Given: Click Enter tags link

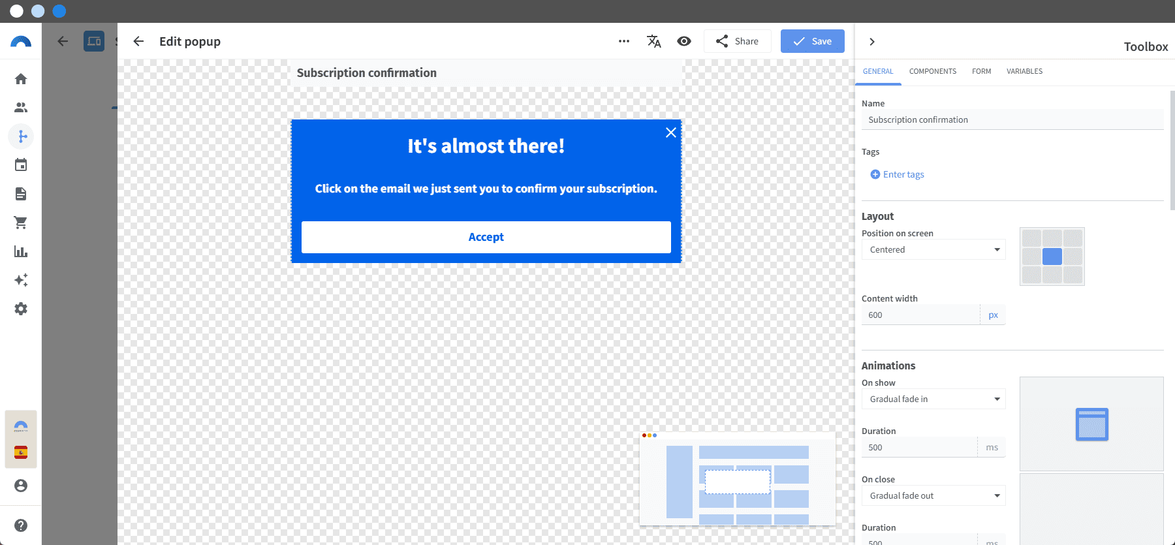Looking at the screenshot, I should (x=898, y=174).
